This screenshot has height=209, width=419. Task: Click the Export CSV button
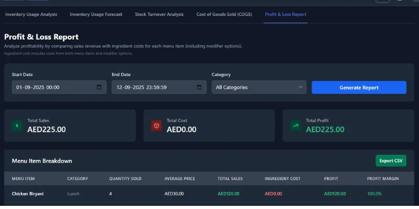(x=391, y=160)
